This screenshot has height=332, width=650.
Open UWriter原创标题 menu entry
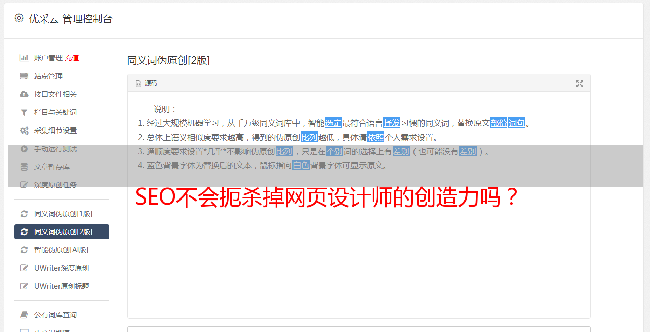click(x=62, y=286)
